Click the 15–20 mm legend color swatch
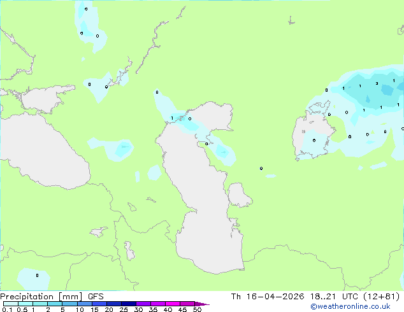Image resolution: width=404 pixels, height=312 pixels. click(x=99, y=304)
